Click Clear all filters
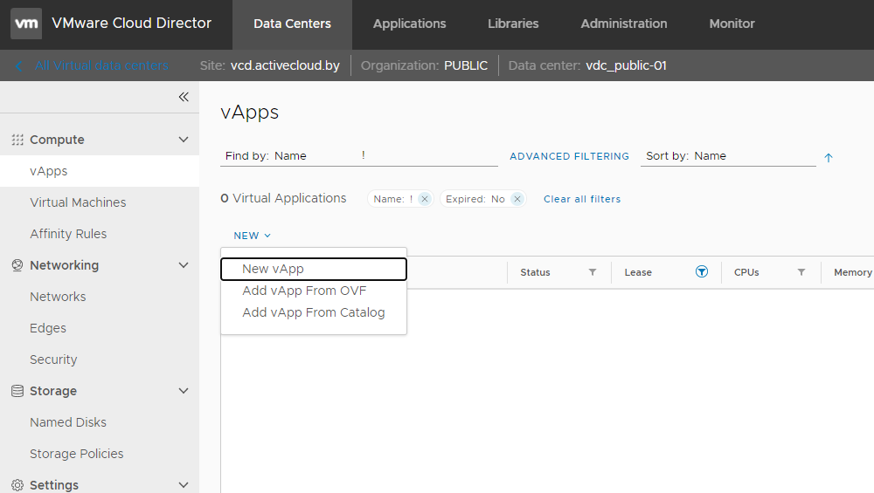Viewport: 874px width, 493px height. [582, 199]
